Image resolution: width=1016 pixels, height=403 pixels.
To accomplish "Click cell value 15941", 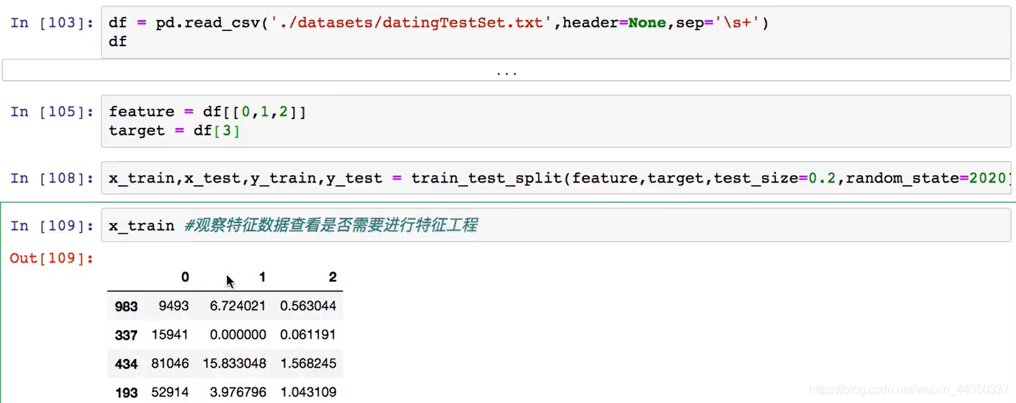I will [x=170, y=335].
